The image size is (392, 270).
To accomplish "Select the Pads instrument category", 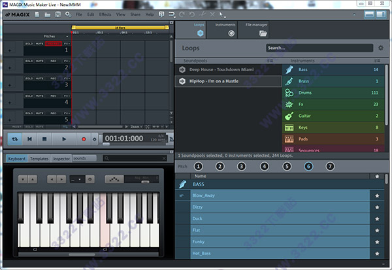I will point(333,139).
